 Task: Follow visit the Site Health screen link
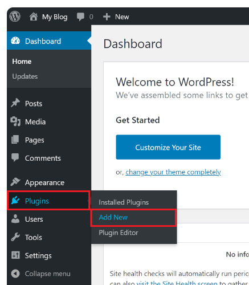pyautogui.click(x=177, y=283)
